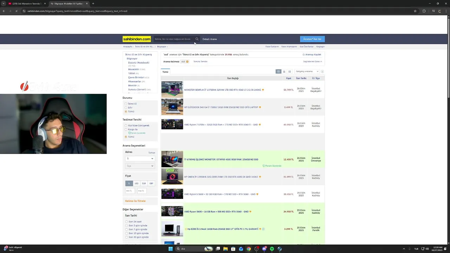Collapse Seçtiklerimi Gizle filters
The width and height of the screenshot is (450, 253).
(x=313, y=61)
